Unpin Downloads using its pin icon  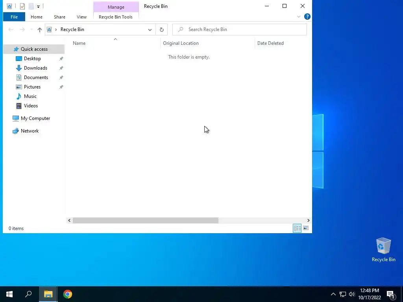tap(61, 68)
